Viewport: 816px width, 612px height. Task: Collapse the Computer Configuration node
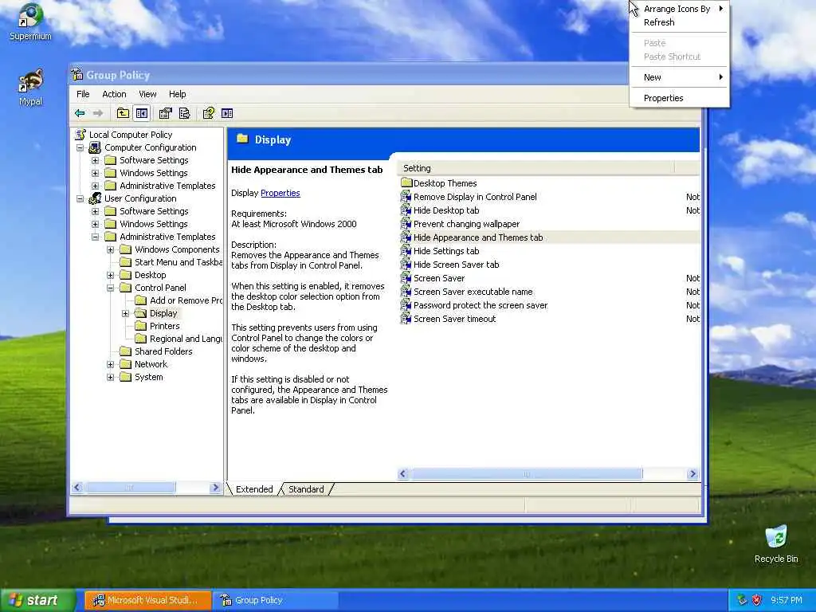(80, 147)
